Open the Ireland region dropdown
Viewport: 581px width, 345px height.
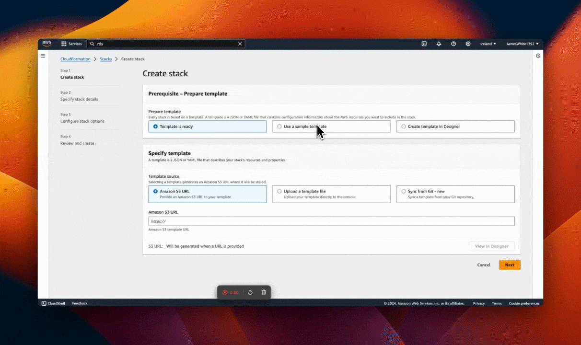[x=488, y=44]
